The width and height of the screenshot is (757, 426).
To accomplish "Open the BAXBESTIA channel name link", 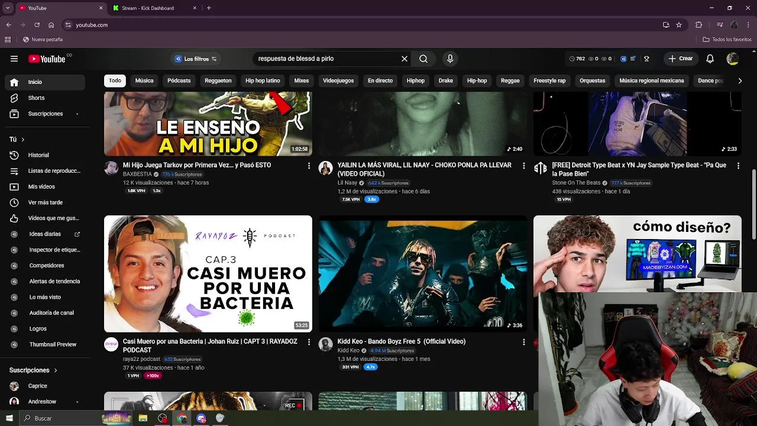I will 137,175.
